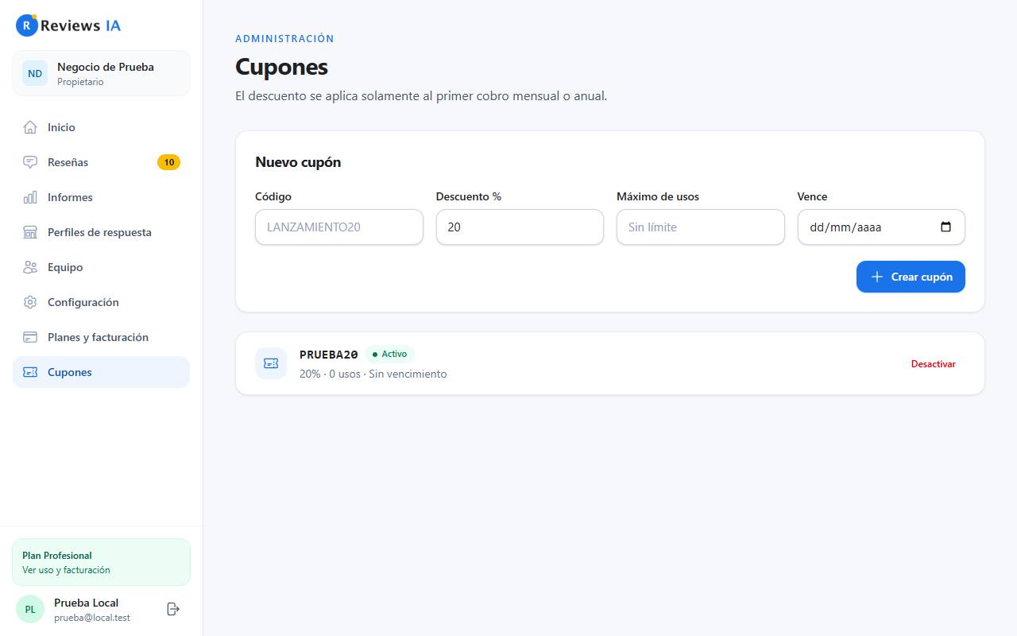The image size is (1017, 636).
Task: Click the Negocio de Prueba business card
Action: [101, 73]
